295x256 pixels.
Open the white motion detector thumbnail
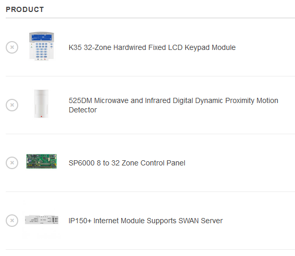pyautogui.click(x=41, y=104)
